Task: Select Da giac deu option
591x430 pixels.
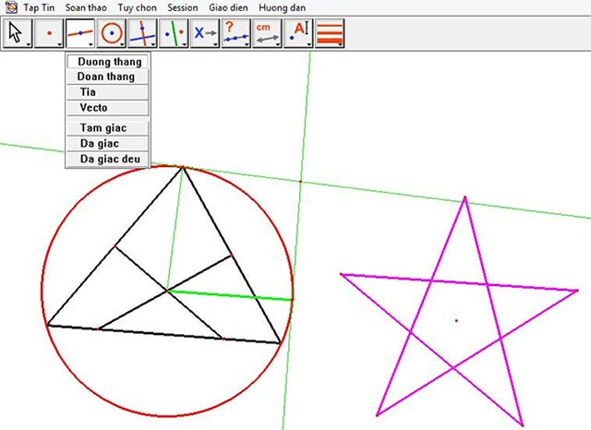Action: pos(108,160)
